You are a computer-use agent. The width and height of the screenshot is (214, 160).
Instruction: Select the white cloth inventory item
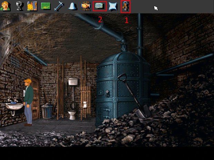[113, 6]
